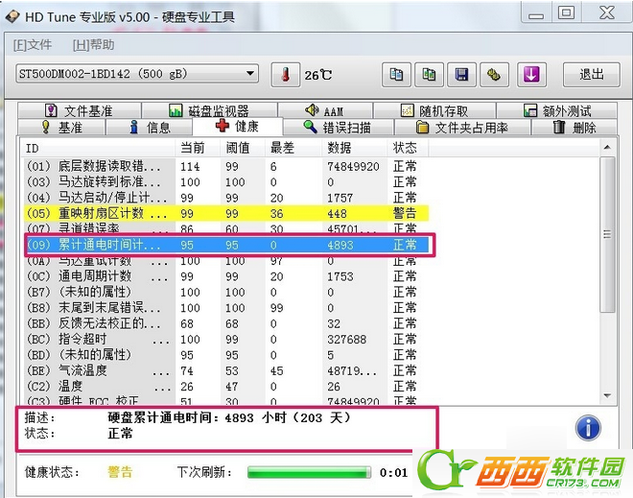
Task: Select the (B7) 未知的属性 row
Action: click(x=226, y=292)
